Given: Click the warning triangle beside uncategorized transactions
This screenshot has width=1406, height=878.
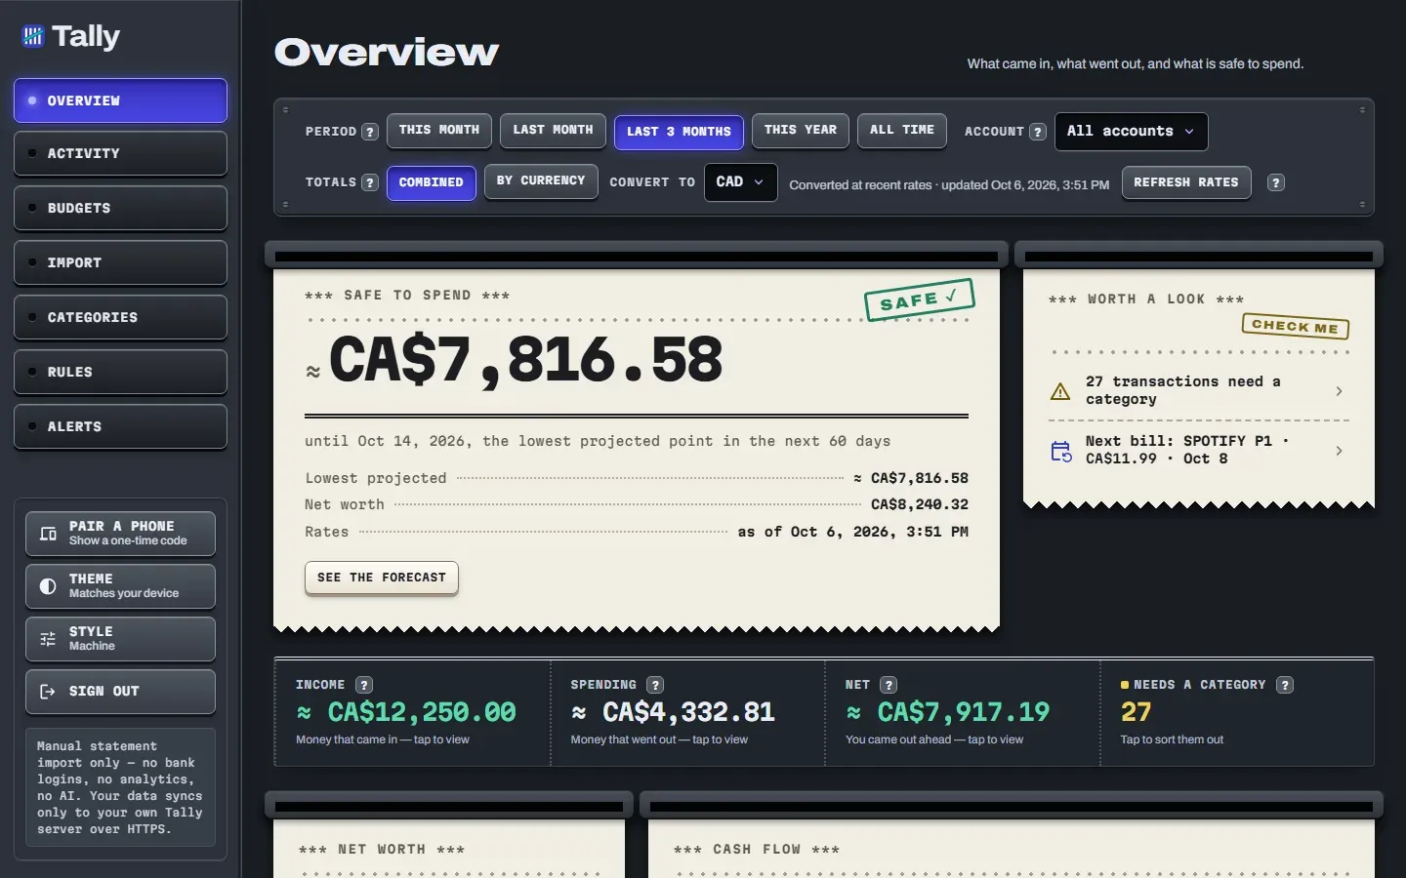Looking at the screenshot, I should [x=1060, y=391].
